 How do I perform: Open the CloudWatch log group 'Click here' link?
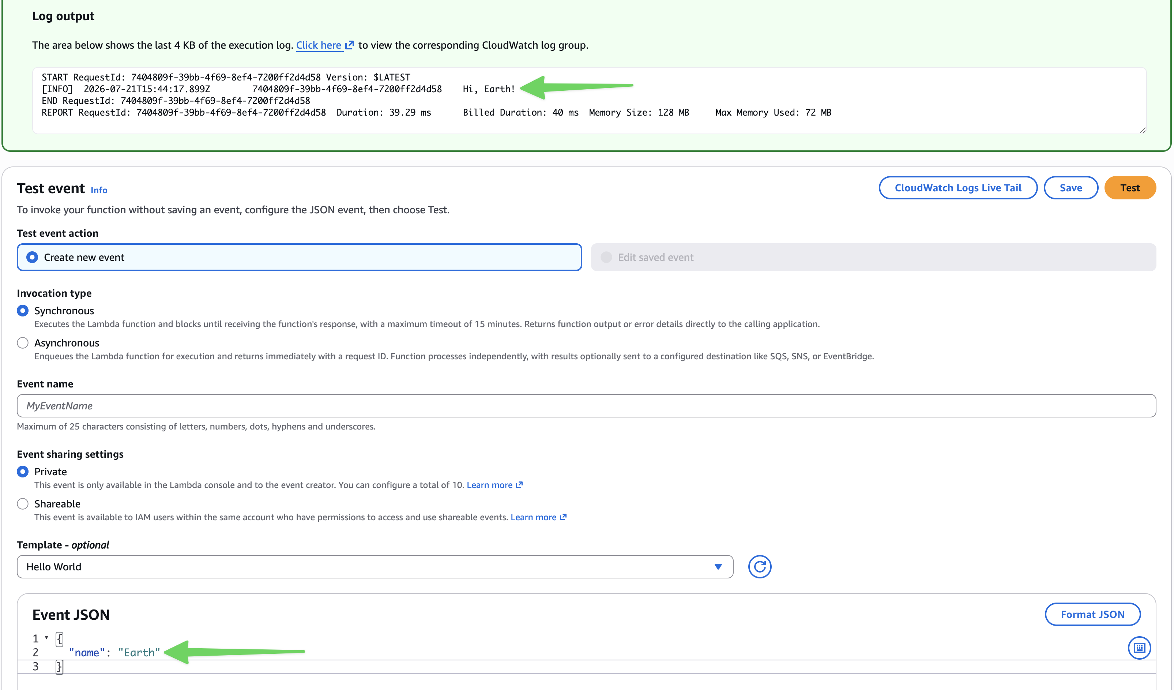[x=319, y=45]
